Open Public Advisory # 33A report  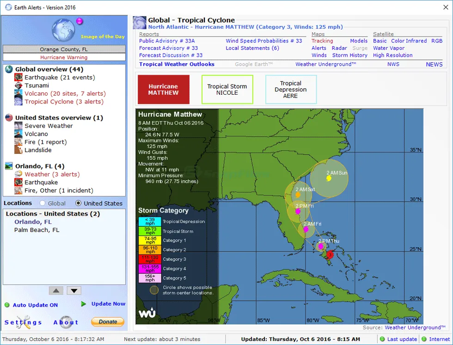point(167,41)
